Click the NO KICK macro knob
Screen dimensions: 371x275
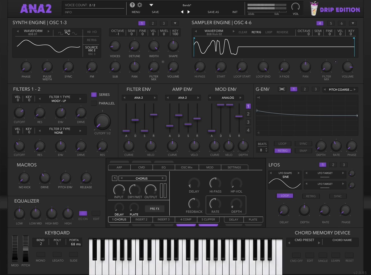[x=24, y=178]
